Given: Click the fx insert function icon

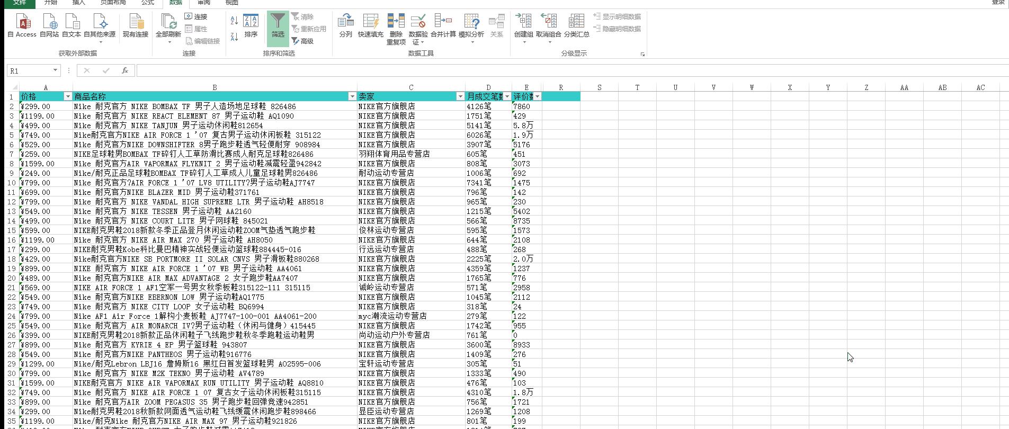Looking at the screenshot, I should click(x=125, y=70).
